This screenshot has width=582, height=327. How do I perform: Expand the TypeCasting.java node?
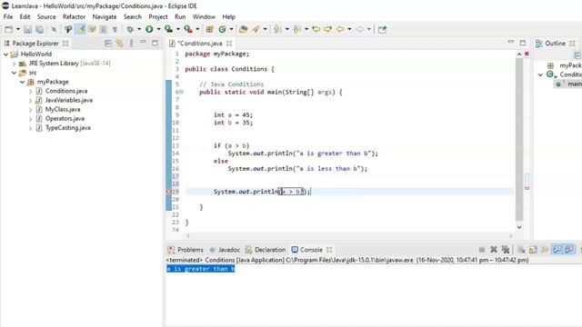click(30, 128)
